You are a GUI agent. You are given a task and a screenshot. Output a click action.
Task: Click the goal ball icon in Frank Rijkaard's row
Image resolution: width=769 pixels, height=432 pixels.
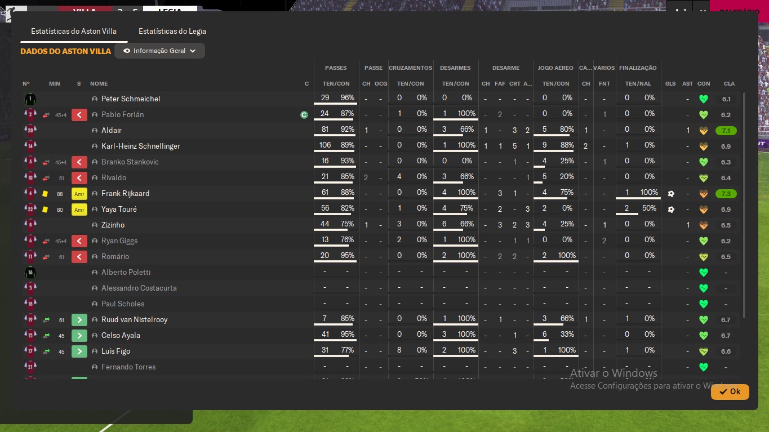tap(670, 194)
